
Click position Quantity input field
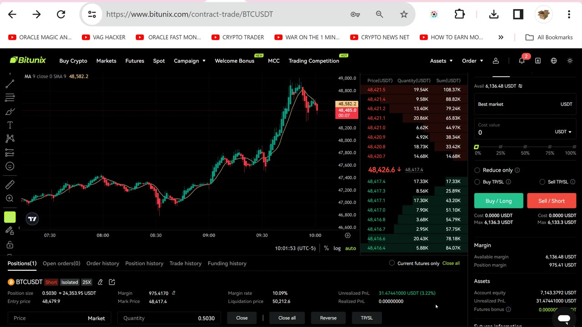169,318
